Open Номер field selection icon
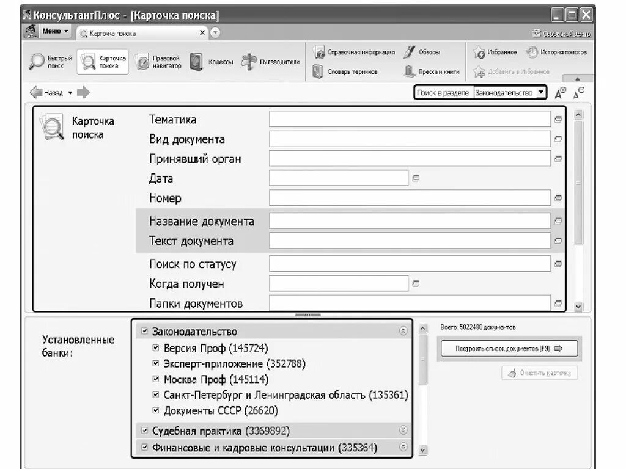626x469 pixels. (x=558, y=198)
